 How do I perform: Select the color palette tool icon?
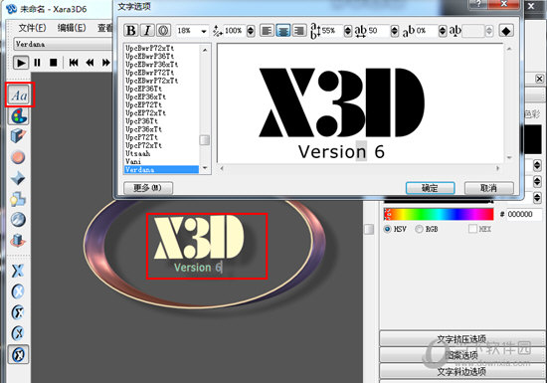pos(19,116)
